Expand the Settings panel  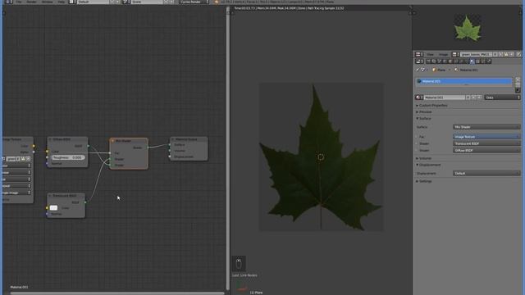point(423,181)
